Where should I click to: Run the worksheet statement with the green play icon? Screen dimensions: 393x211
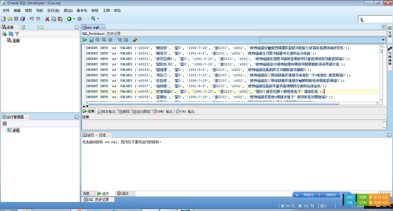coord(85,40)
